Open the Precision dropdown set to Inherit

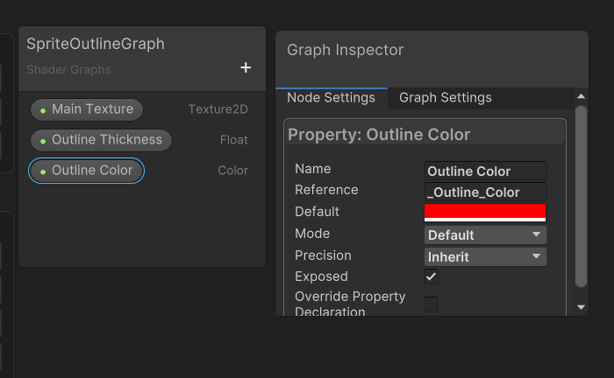(485, 256)
